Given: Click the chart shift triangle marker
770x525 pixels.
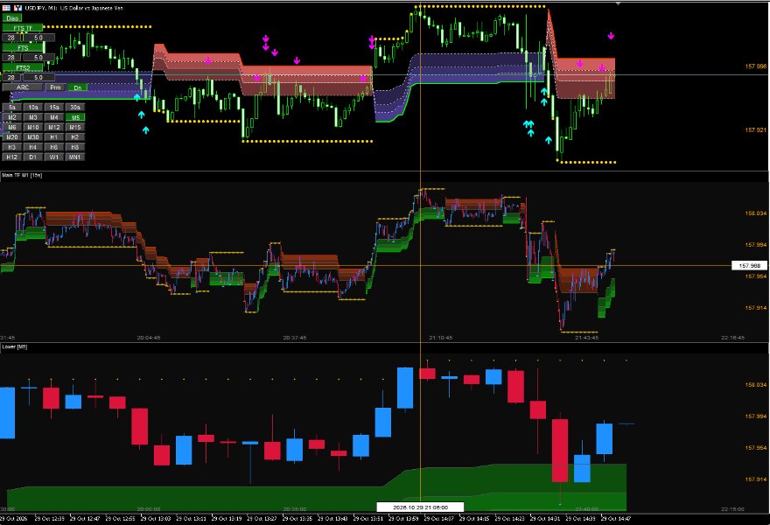Looking at the screenshot, I should pos(619,3).
